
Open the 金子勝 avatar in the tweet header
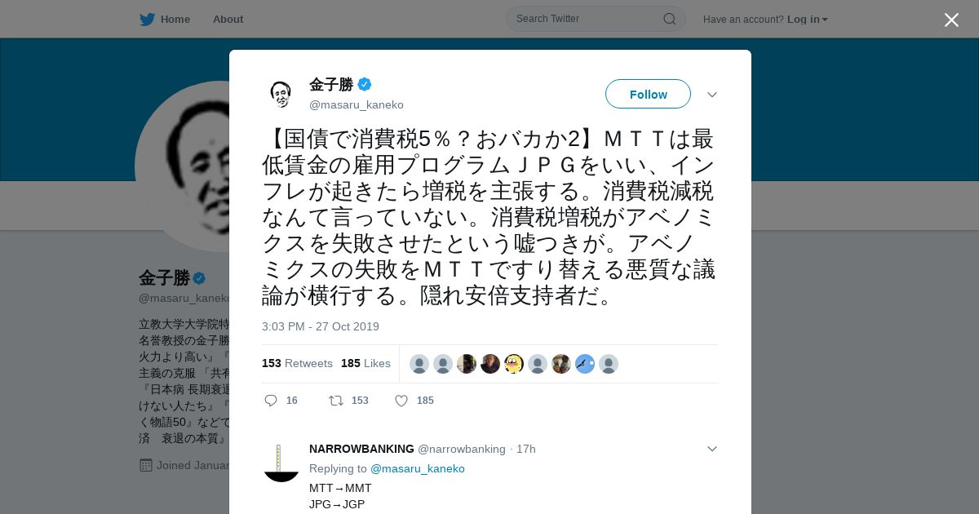pyautogui.click(x=281, y=94)
